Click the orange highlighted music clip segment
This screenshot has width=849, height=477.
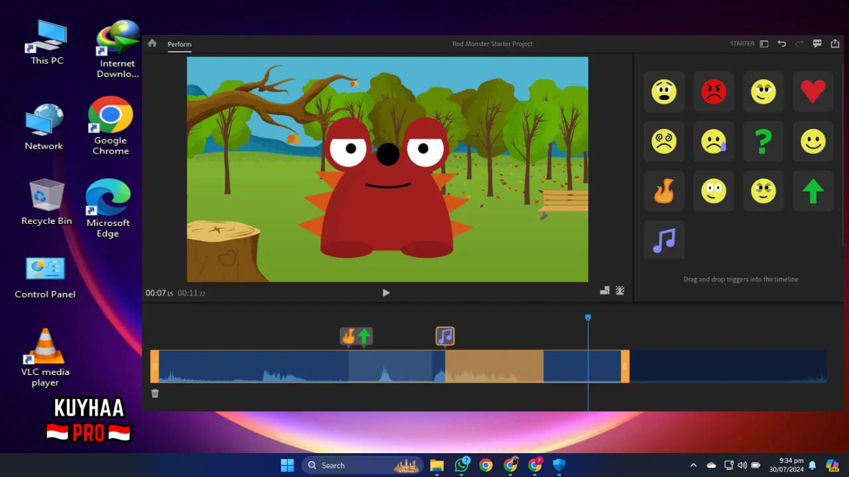click(x=494, y=366)
